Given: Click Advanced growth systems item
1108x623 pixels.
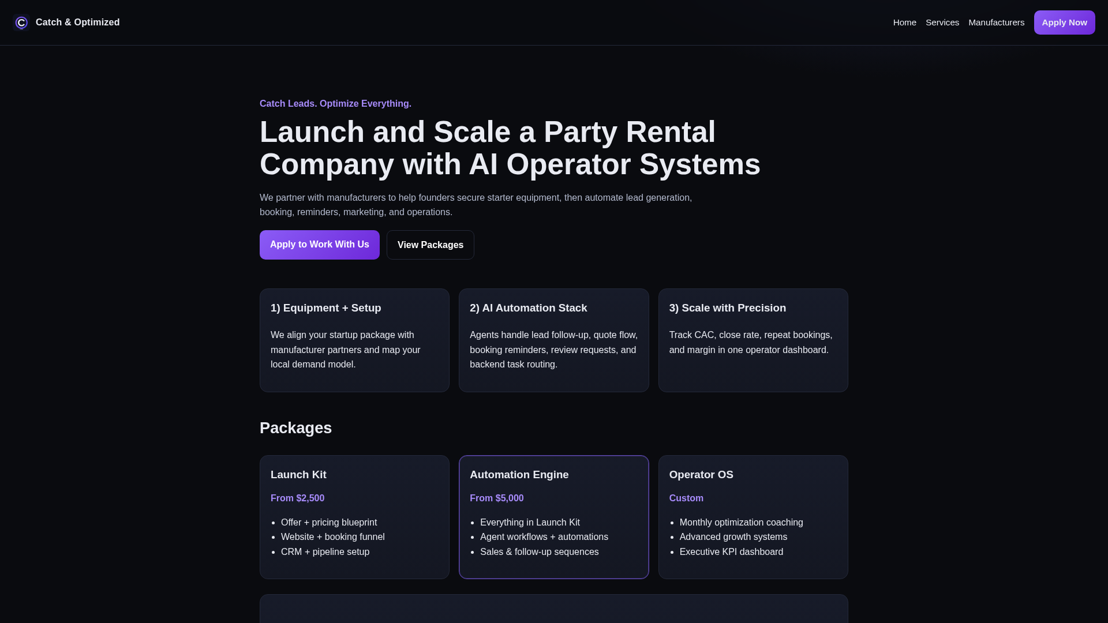Looking at the screenshot, I should 733,537.
